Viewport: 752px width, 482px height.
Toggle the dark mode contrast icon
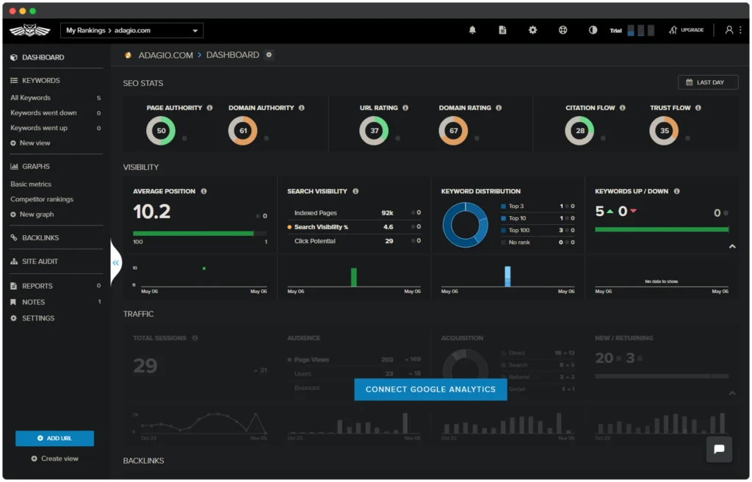tap(593, 30)
